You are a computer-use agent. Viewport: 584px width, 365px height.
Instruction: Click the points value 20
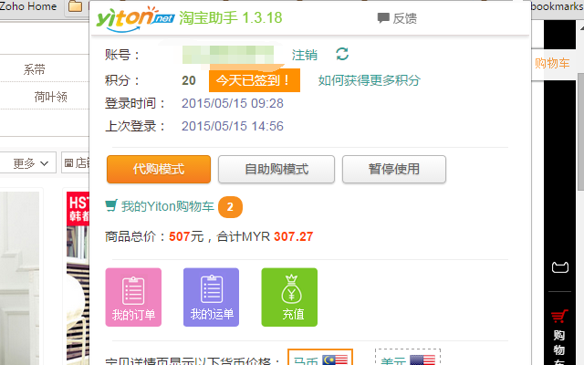[189, 80]
